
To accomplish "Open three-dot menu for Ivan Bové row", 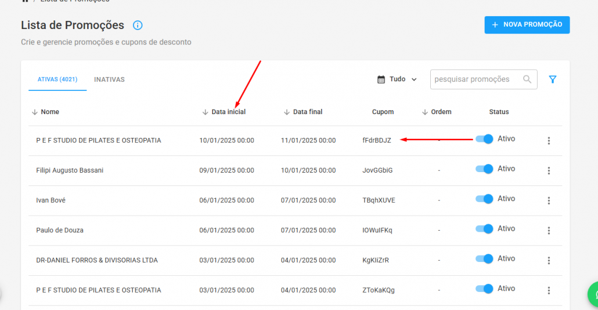I will (x=549, y=200).
